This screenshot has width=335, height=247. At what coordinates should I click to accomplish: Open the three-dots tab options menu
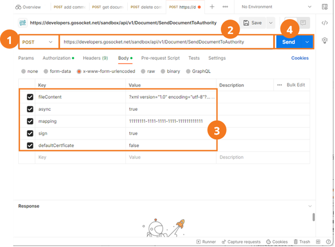coord(225,7)
